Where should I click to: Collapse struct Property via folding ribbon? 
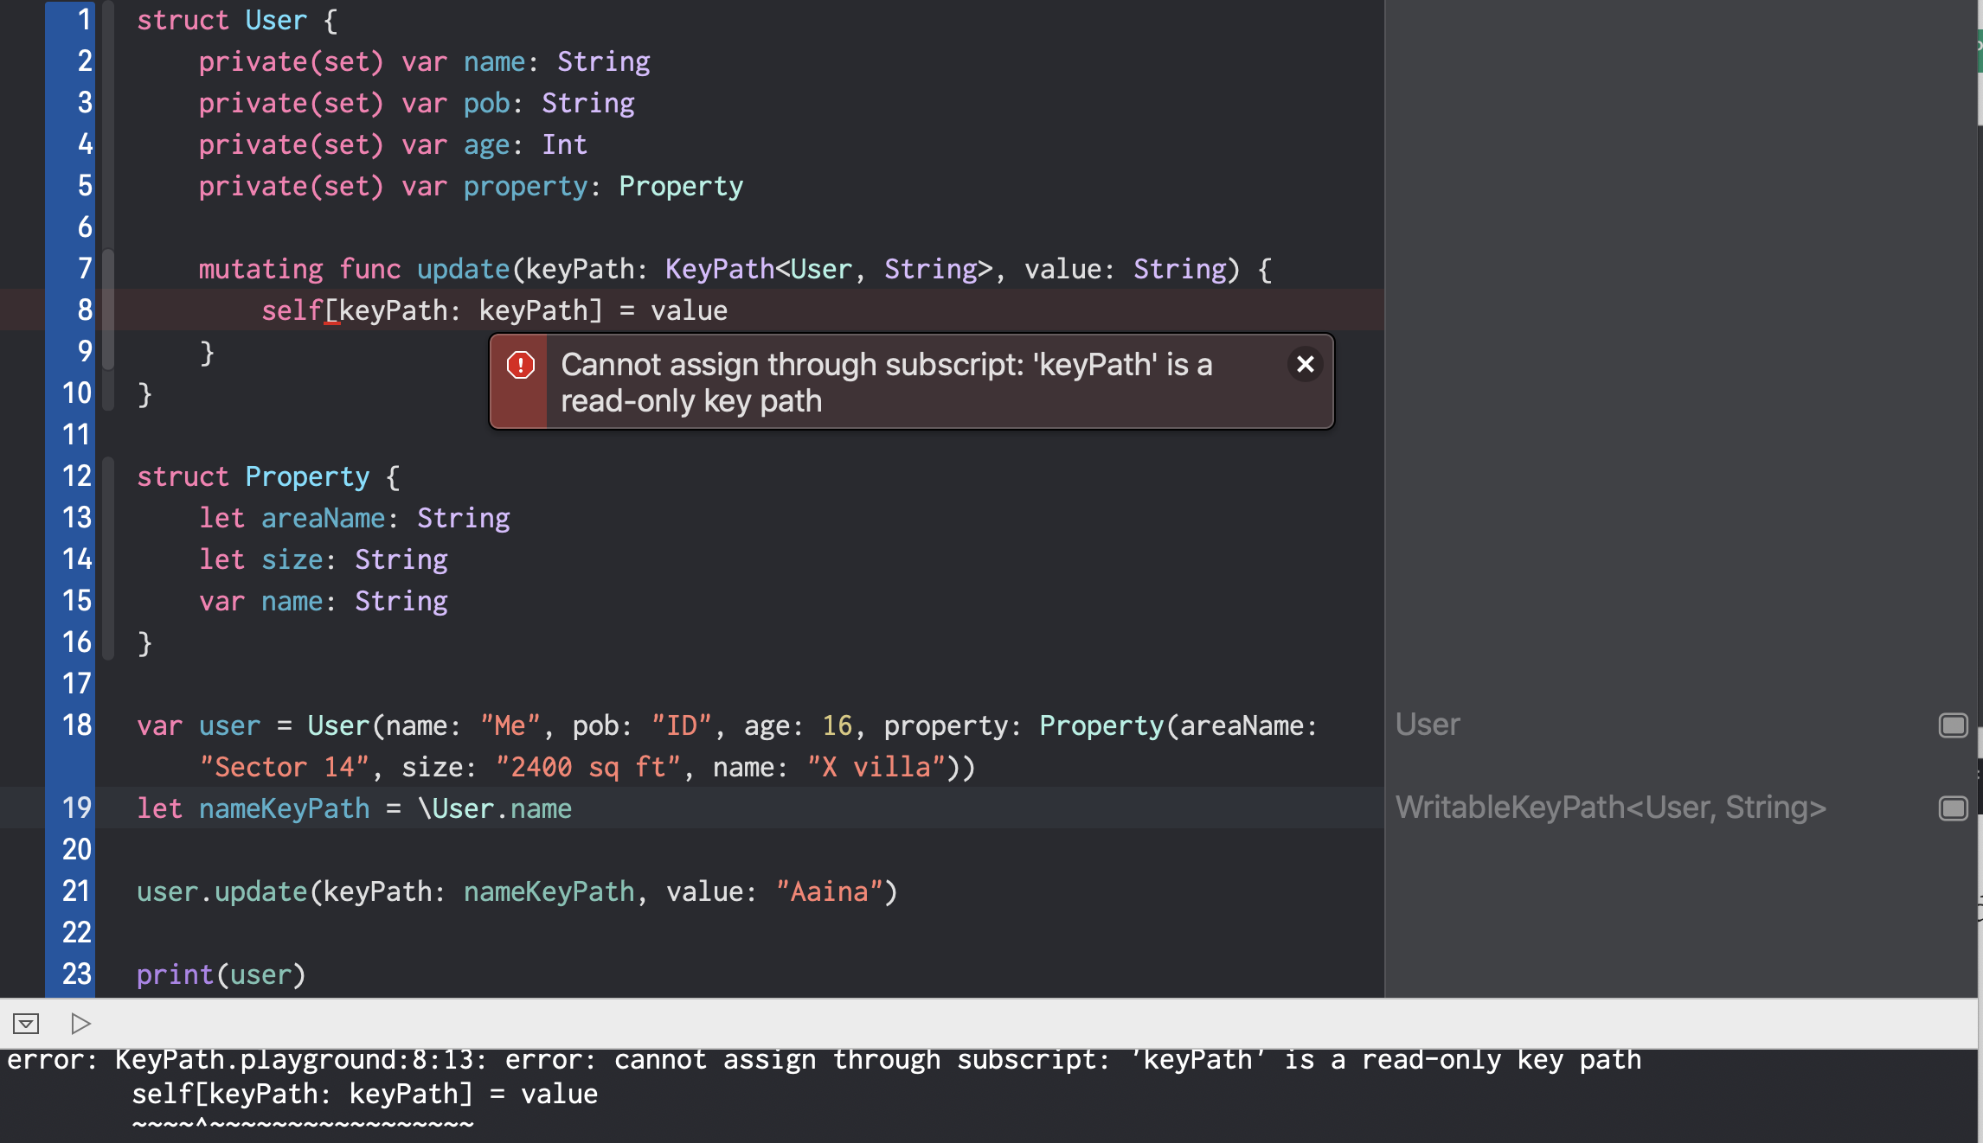pyautogui.click(x=108, y=559)
